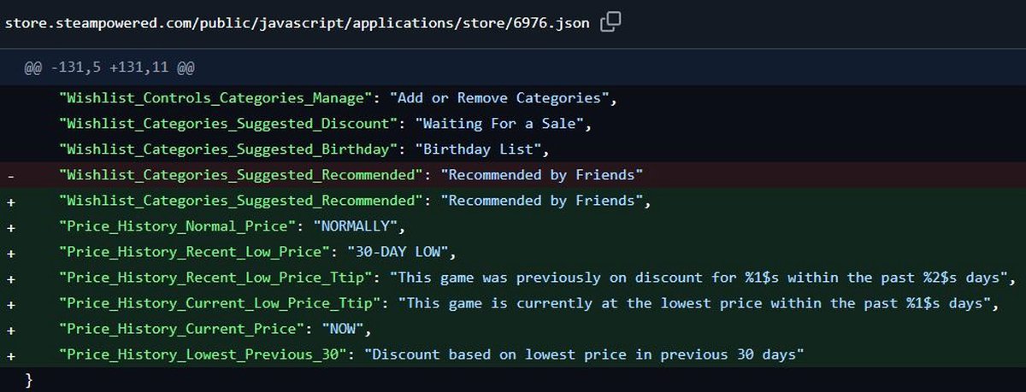Screen dimensions: 1026x392
Task: Click the plus marker beside Price_History_Recent_Low_Price "30-DAY LOW"
Action: click(9, 253)
